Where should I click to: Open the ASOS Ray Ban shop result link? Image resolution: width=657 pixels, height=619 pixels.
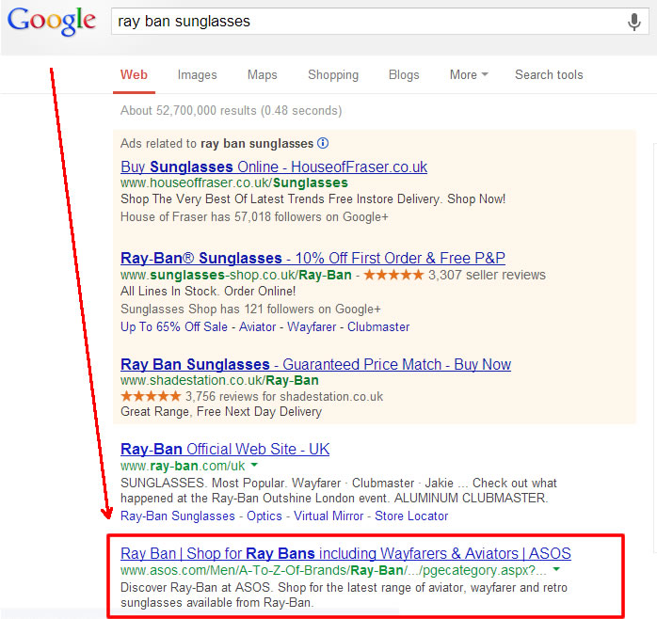(345, 553)
